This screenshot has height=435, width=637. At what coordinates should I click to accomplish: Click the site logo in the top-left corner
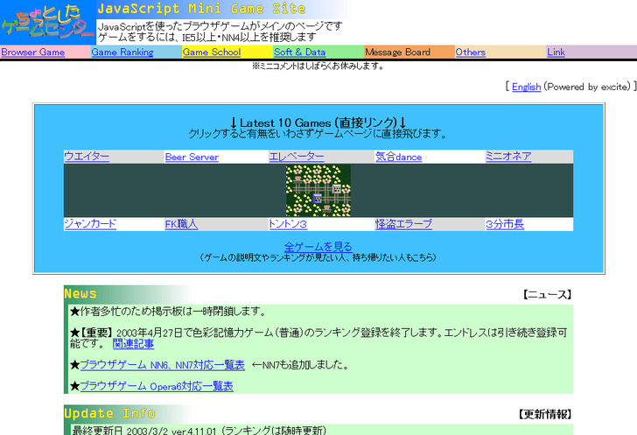(x=47, y=23)
